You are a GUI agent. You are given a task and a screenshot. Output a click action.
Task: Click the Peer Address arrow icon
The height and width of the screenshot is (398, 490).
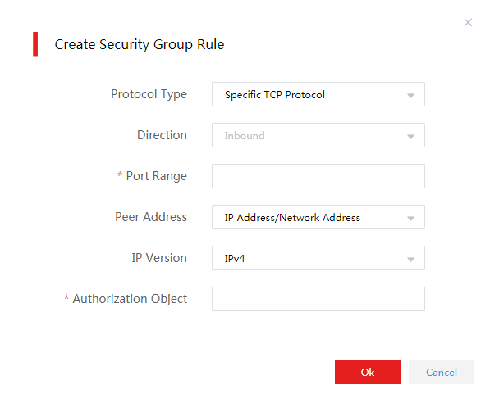coord(410,219)
